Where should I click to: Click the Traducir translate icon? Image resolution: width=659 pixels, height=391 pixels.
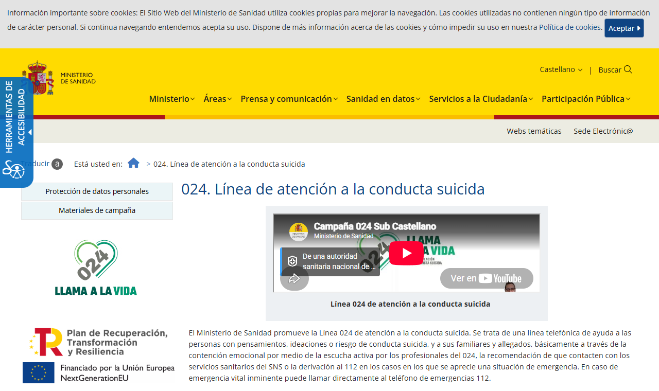pyautogui.click(x=57, y=164)
